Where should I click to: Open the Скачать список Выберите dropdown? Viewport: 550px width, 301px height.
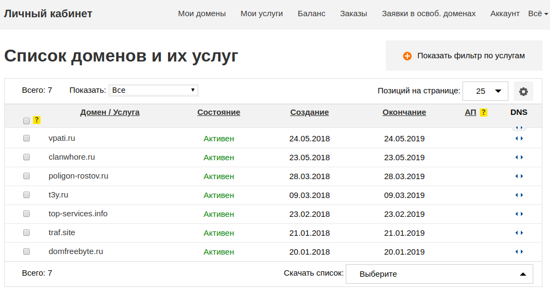click(x=439, y=274)
